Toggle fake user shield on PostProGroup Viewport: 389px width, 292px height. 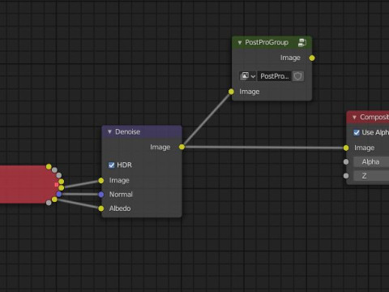tap(298, 76)
